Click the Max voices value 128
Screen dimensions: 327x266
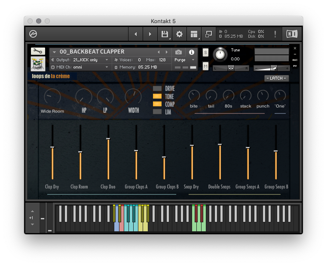162,60
